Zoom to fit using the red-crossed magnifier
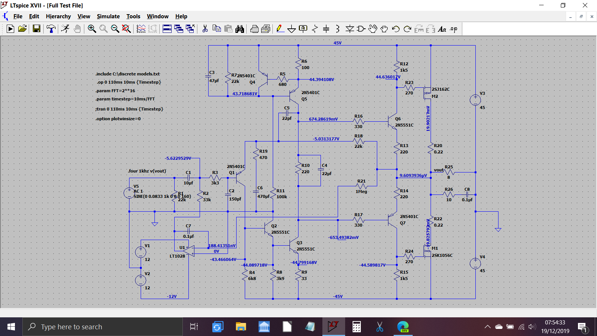 126,29
